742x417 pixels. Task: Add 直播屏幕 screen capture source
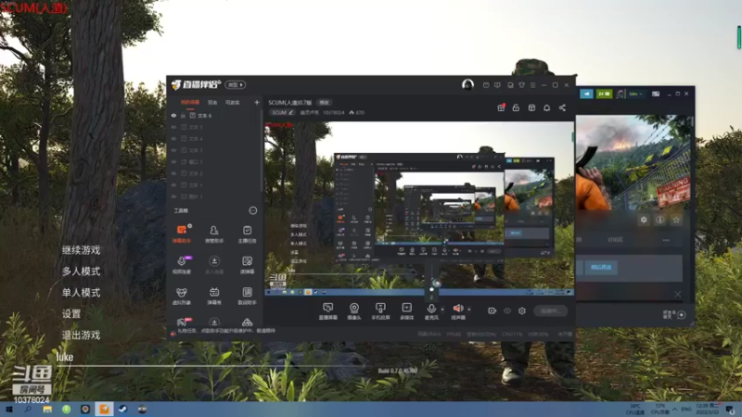327,311
